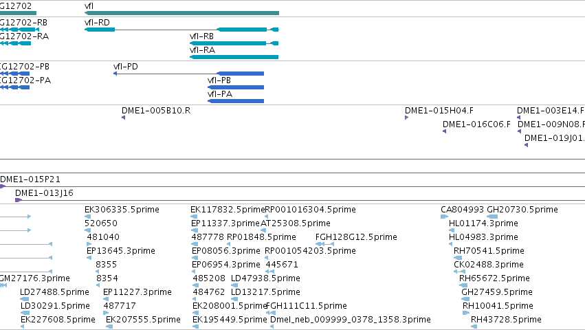This screenshot has width=585, height=330.
Task: Select the DME1-013J16 clone start arrow
Action: (x=19, y=201)
